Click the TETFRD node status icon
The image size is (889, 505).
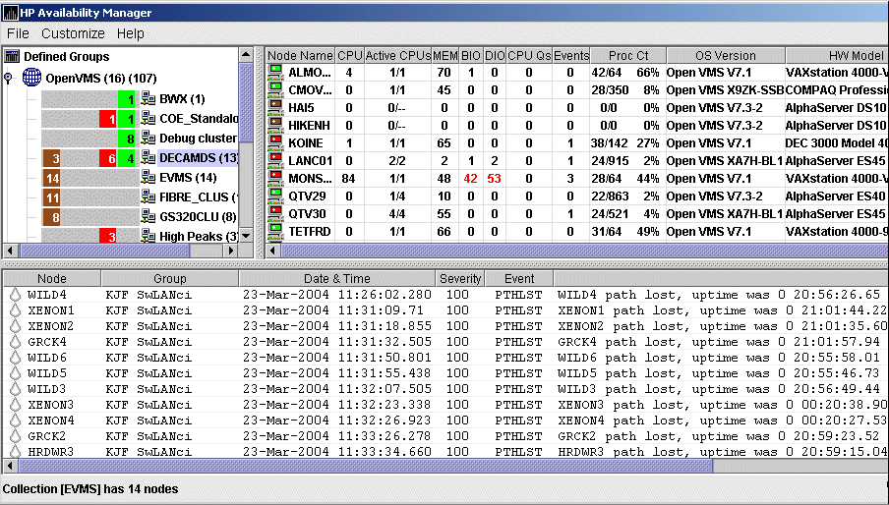pyautogui.click(x=275, y=232)
